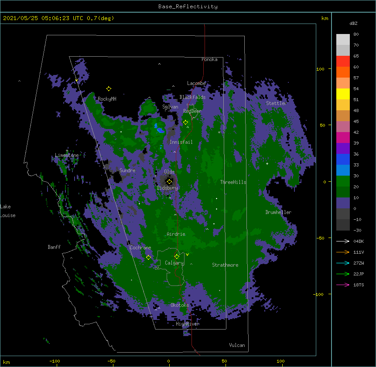Click the royal blue swatch between 36 and 33
This screenshot has width=376, height=367.
tap(343, 159)
